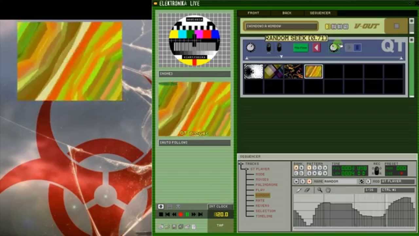The height and width of the screenshot is (236, 419).
Task: Flip the first toggle switch in QT module
Action: coord(269,48)
